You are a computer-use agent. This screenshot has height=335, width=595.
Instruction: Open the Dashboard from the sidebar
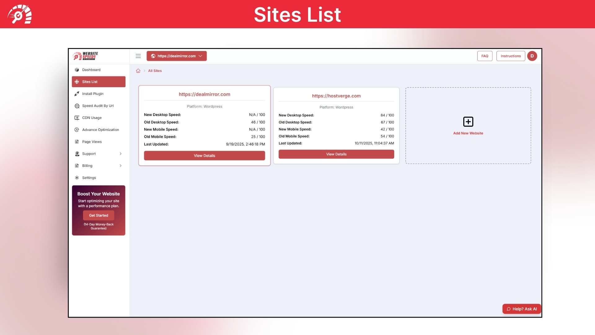pyautogui.click(x=91, y=69)
